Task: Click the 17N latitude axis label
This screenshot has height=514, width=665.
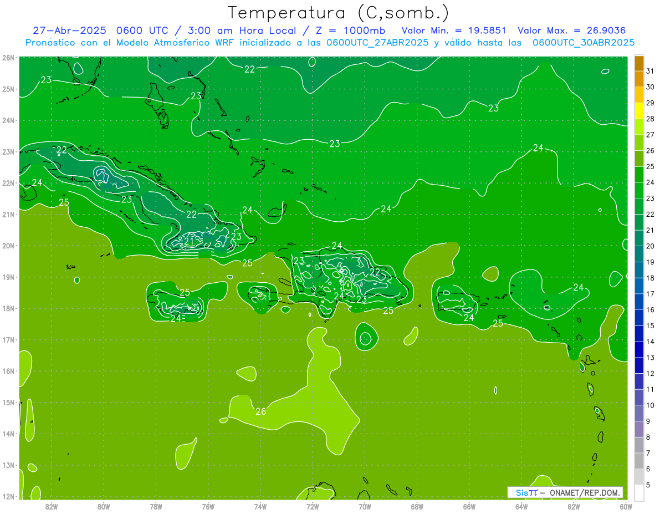Action: pos(8,340)
